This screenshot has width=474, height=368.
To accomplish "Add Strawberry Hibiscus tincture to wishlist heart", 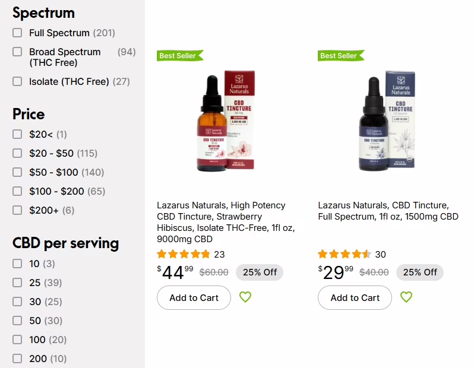I will click(245, 297).
